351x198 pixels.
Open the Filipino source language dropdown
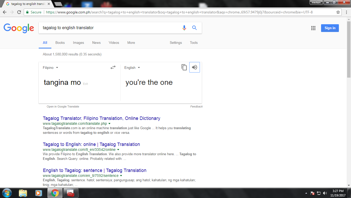click(x=51, y=68)
